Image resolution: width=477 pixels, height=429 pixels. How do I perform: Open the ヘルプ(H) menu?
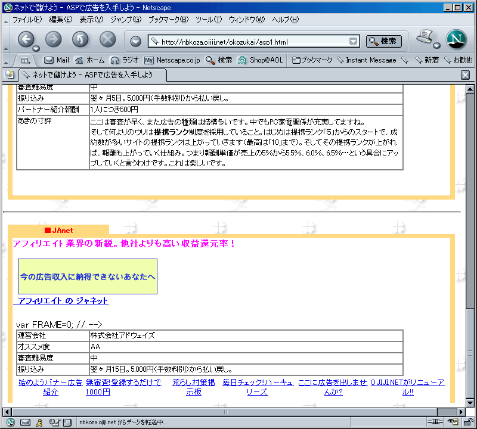click(286, 20)
